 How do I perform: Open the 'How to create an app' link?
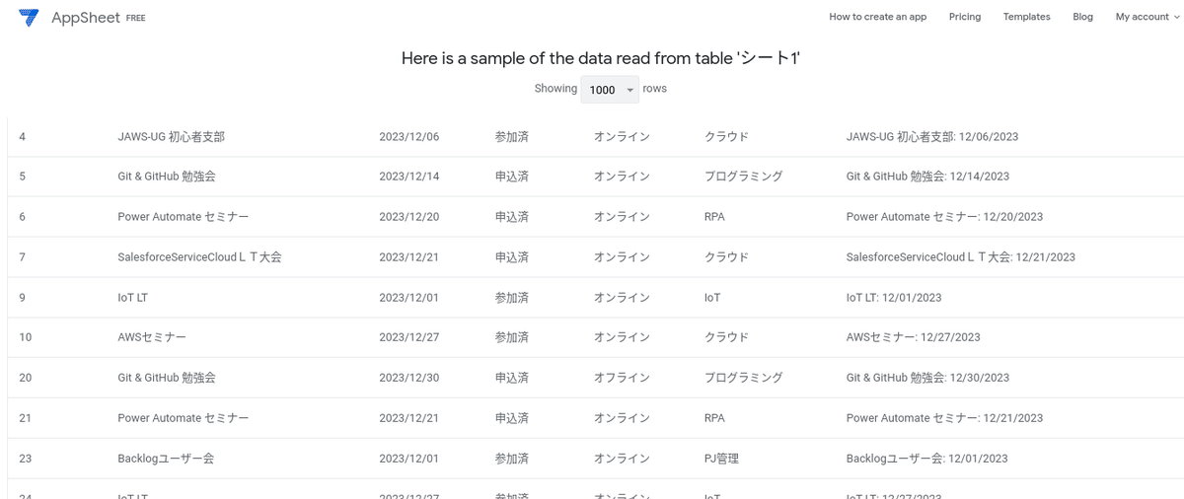[x=877, y=17]
